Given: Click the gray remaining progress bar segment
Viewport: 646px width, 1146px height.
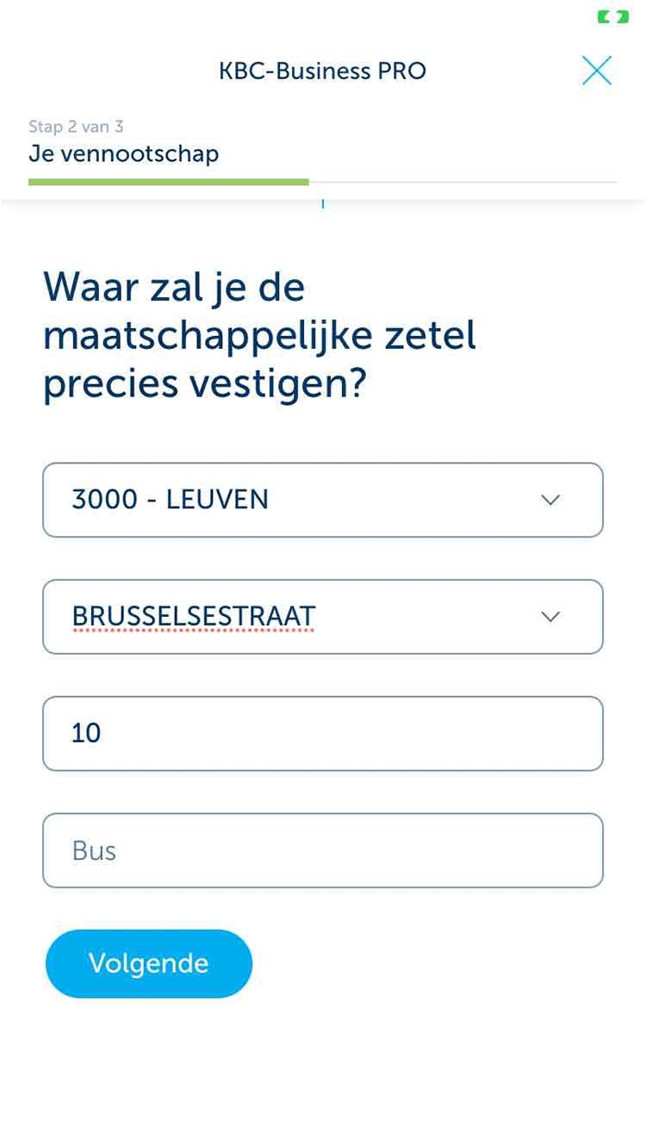Looking at the screenshot, I should 463,182.
